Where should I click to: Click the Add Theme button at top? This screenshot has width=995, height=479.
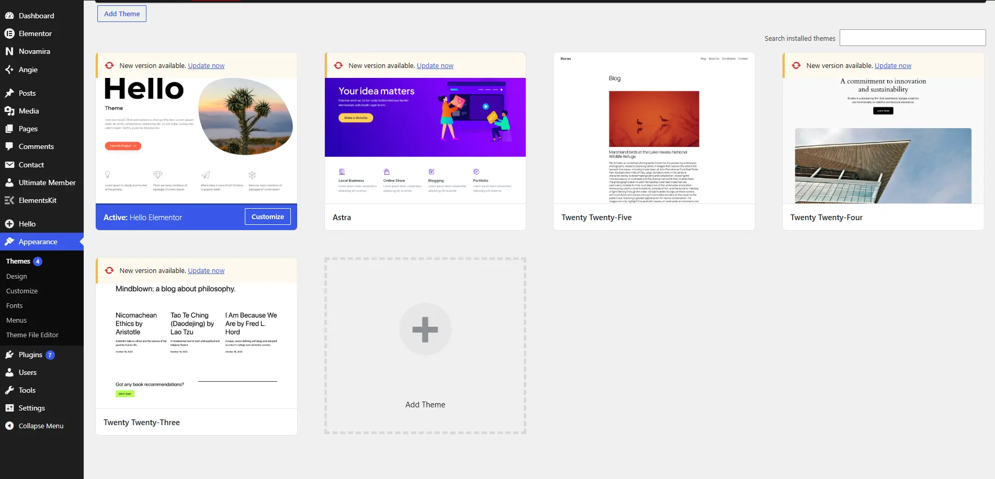(x=122, y=14)
